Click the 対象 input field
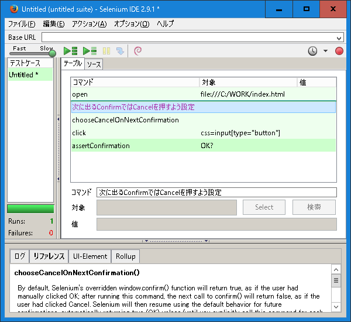The width and height of the screenshot is (351, 322). [167, 207]
